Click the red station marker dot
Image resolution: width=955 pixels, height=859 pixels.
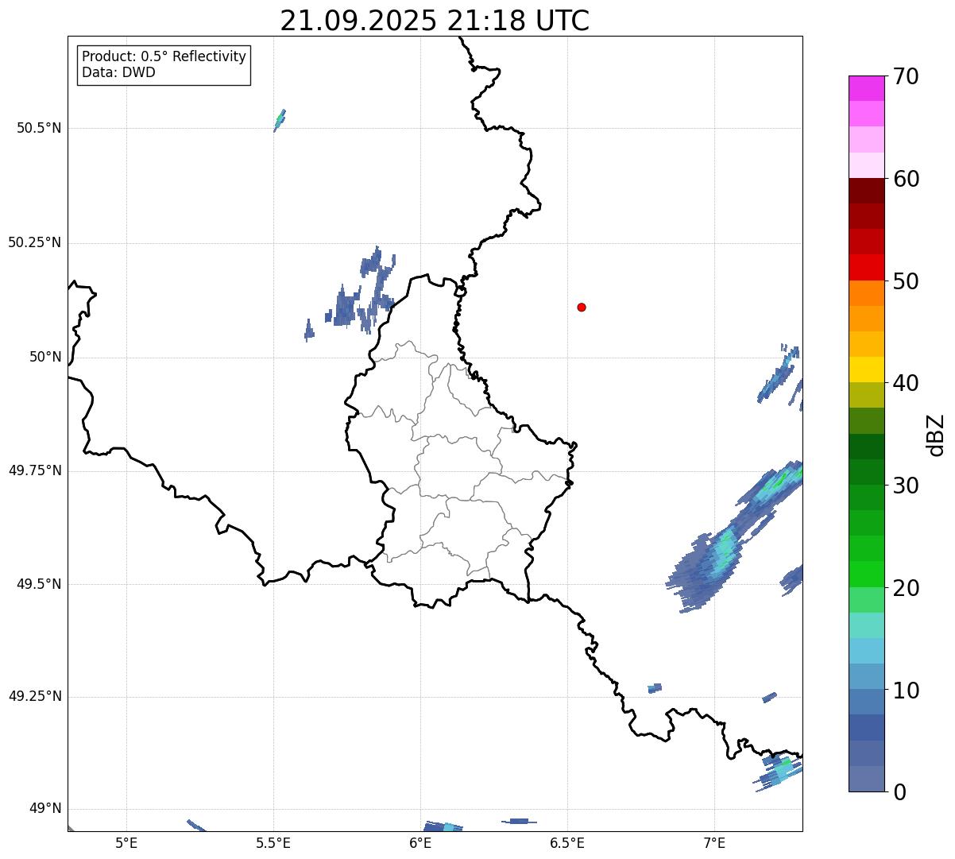click(582, 307)
